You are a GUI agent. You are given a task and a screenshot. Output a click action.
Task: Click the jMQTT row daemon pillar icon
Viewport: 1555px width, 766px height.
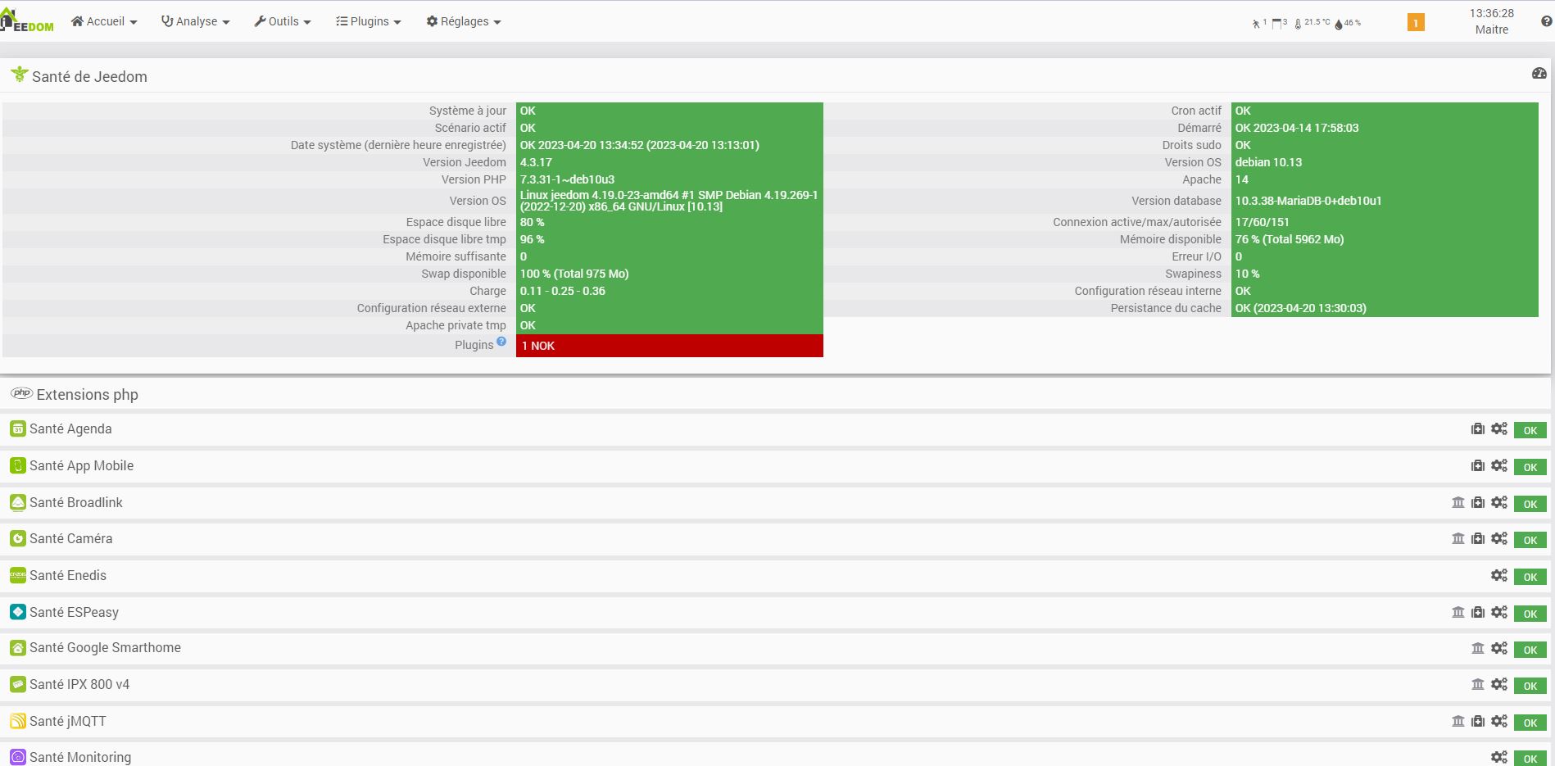click(1458, 721)
